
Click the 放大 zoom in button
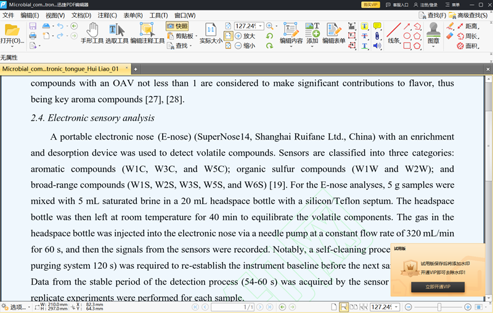click(x=245, y=36)
